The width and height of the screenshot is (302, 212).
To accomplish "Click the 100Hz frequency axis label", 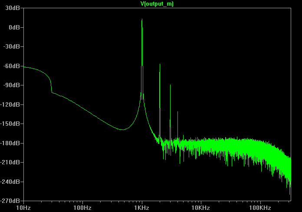I will 82,208.
